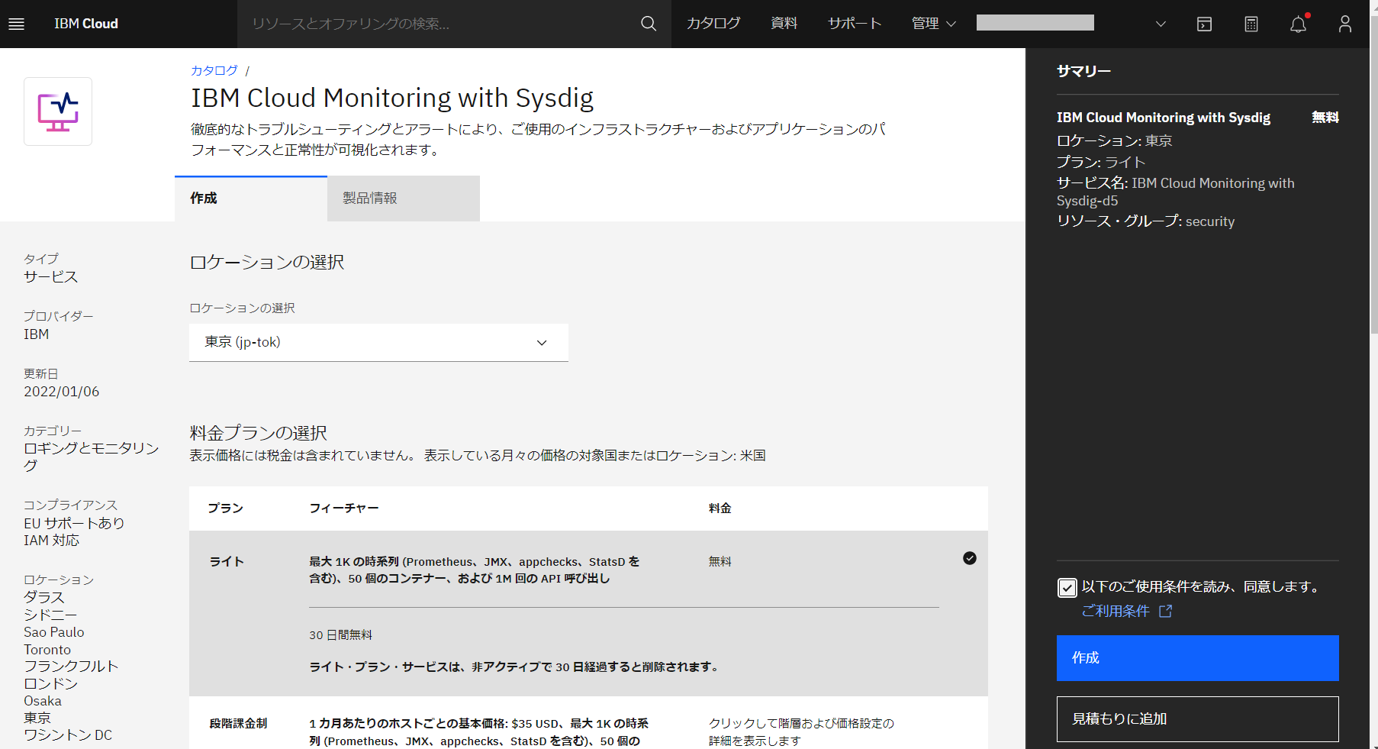Click the Osaka location text
This screenshot has height=749, width=1378.
pyautogui.click(x=43, y=701)
